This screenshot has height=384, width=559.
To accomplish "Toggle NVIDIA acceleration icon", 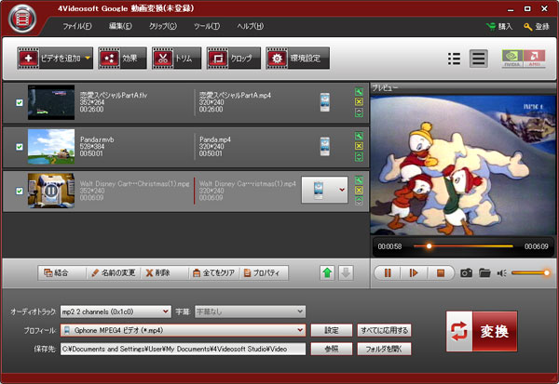I will click(x=512, y=59).
